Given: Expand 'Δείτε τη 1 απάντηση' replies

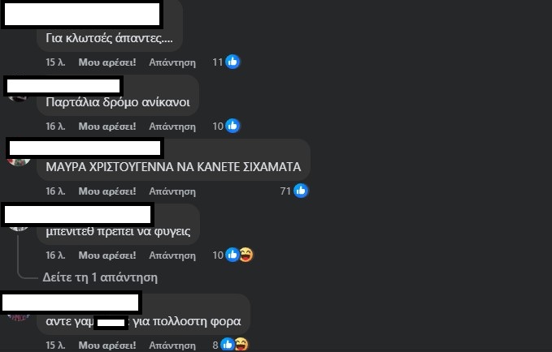Looking at the screenshot, I should (100, 277).
